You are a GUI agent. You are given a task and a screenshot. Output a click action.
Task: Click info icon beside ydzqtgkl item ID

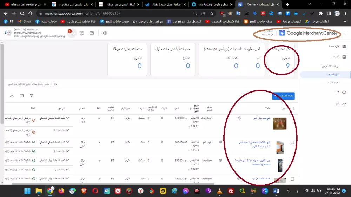(x=220, y=142)
